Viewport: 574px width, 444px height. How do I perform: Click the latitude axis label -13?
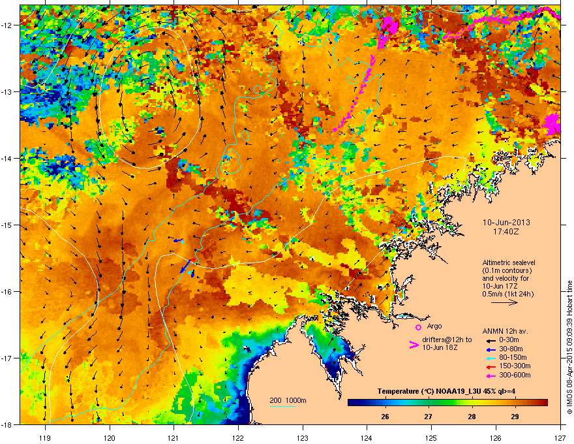click(x=7, y=92)
